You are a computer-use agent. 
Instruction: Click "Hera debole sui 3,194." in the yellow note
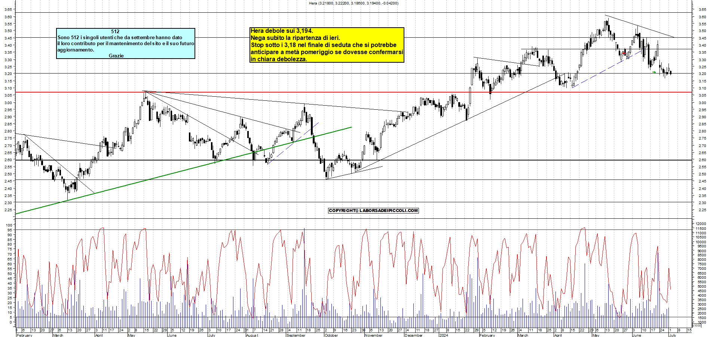[282, 31]
